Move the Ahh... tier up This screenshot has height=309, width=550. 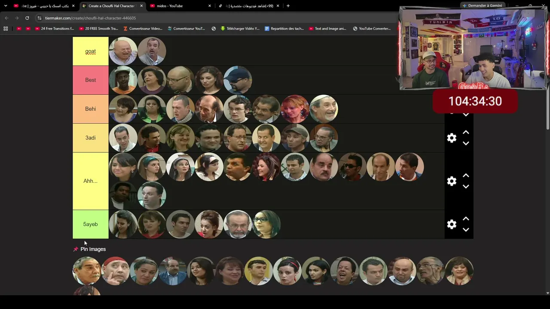[x=466, y=176]
